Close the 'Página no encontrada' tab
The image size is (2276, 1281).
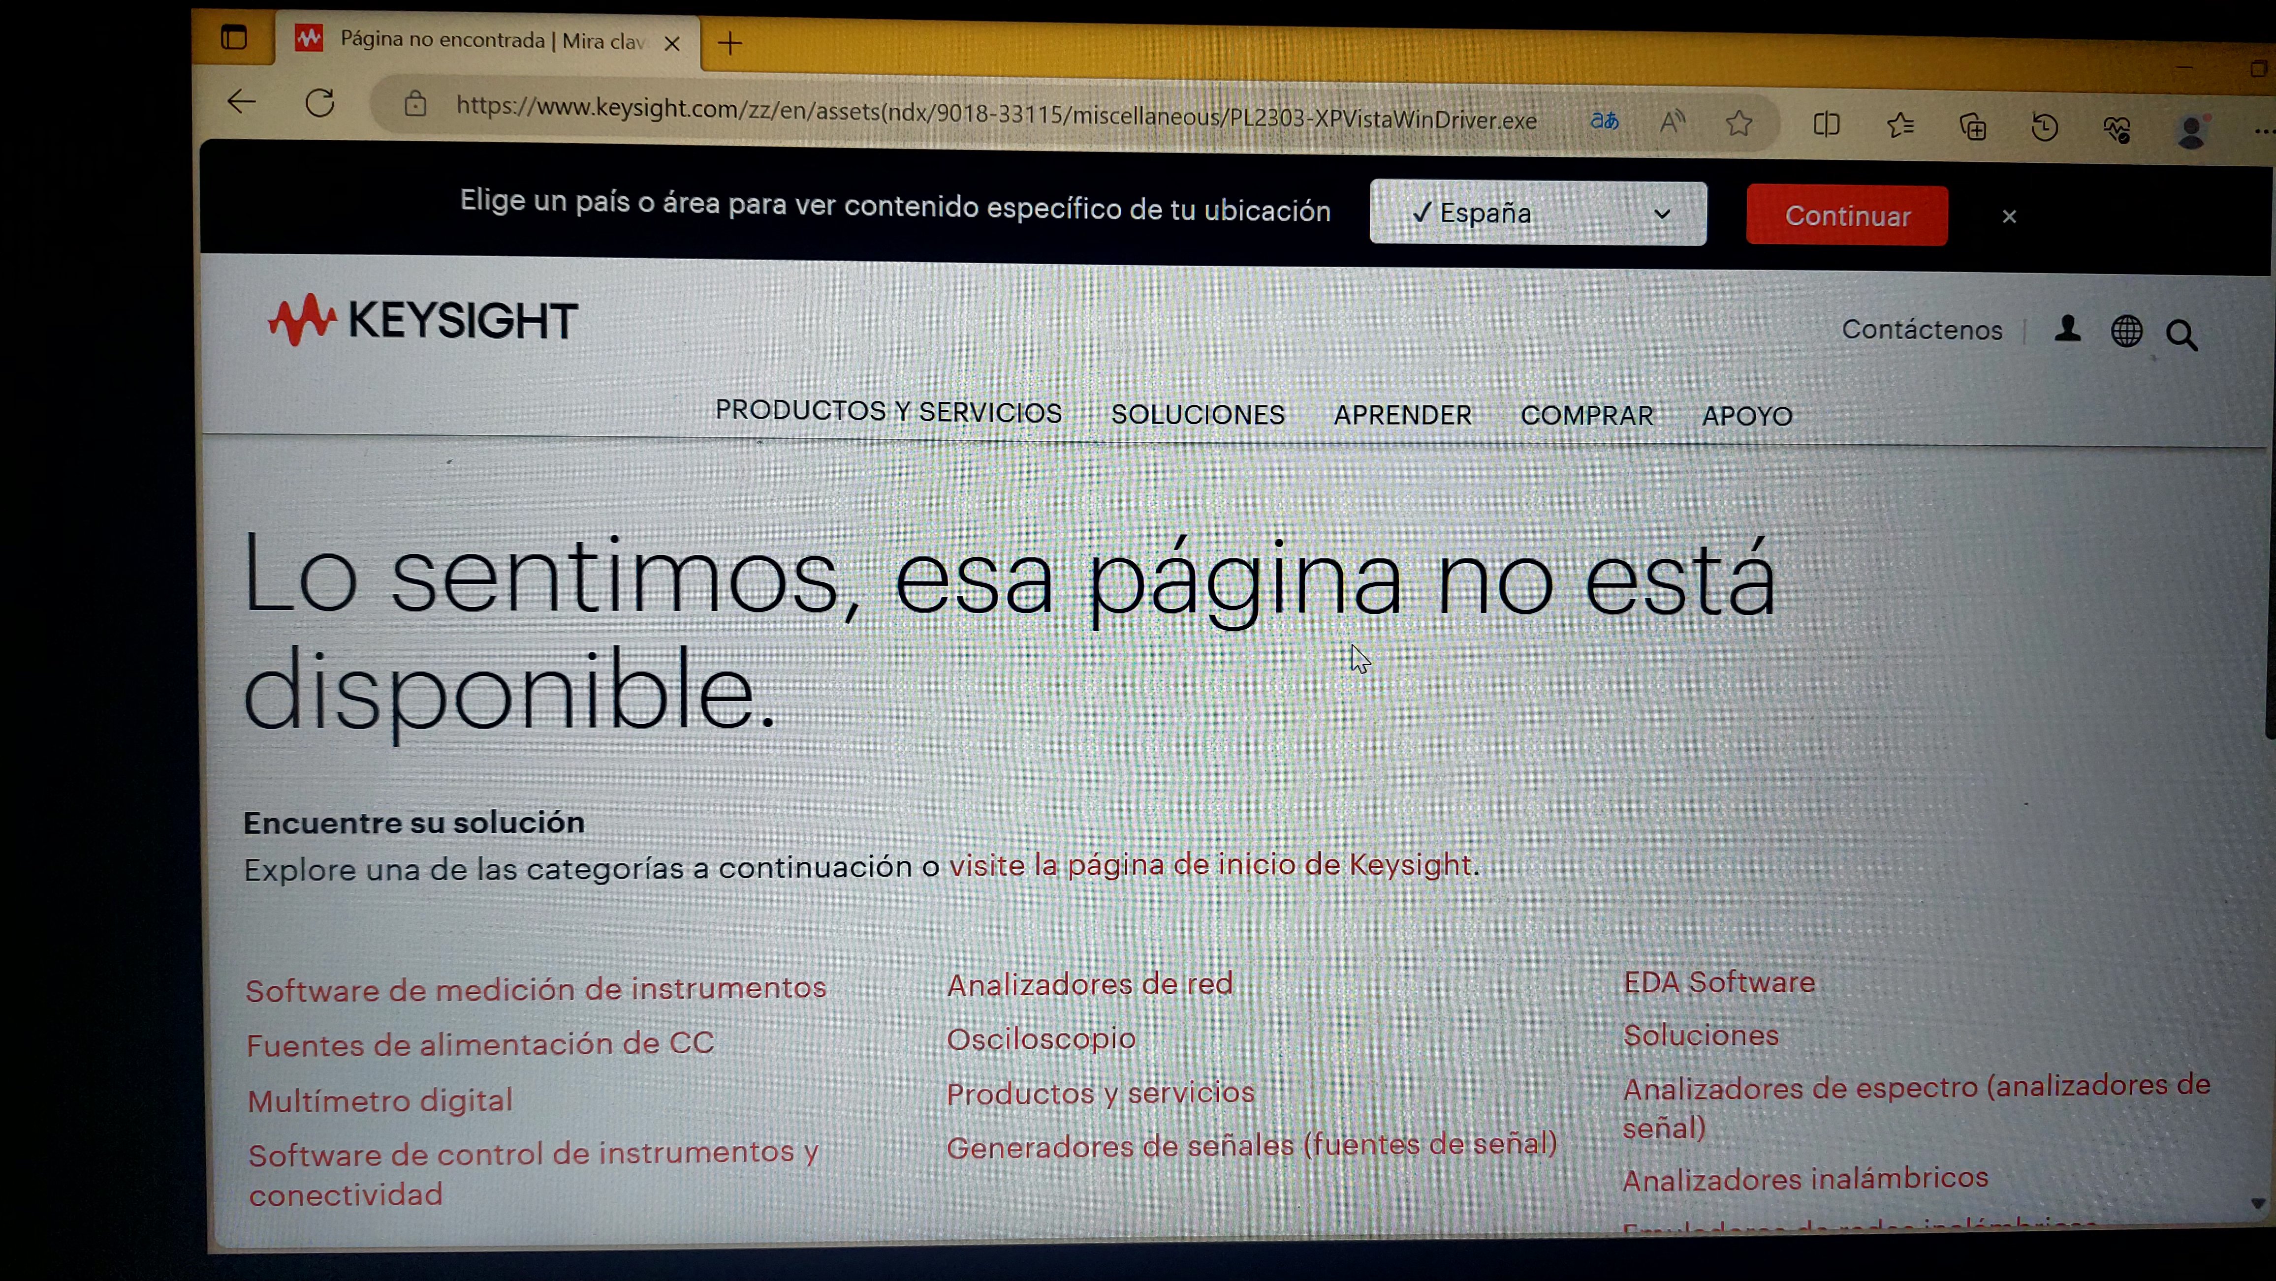tap(671, 43)
